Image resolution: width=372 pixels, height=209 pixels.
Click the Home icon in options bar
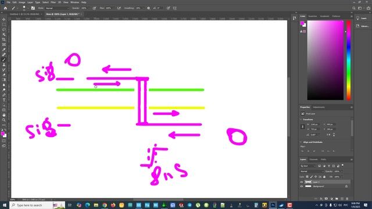(x=5, y=8)
